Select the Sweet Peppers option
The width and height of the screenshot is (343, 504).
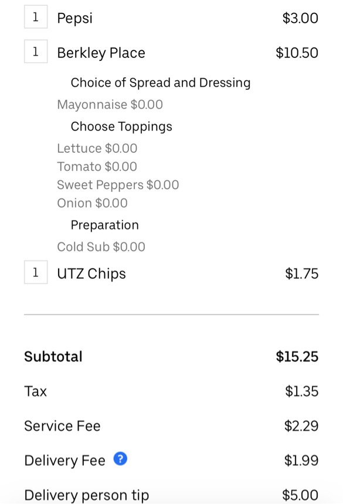coord(117,185)
